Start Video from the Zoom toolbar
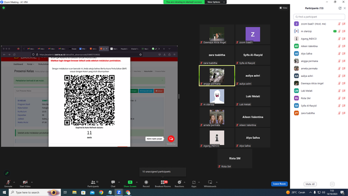 pos(25,183)
